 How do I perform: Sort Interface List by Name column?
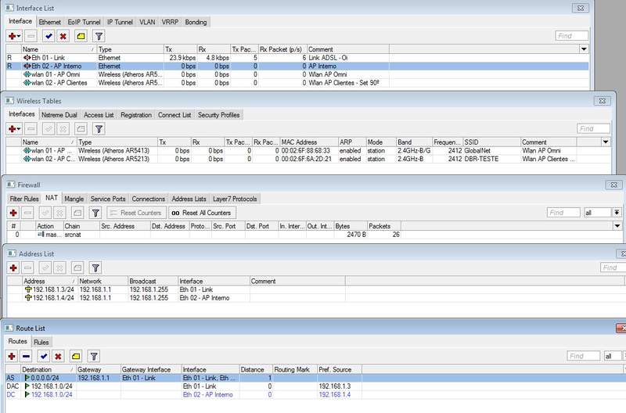[x=59, y=49]
